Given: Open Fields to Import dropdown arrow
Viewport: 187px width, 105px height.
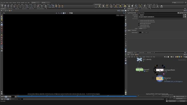Looking at the screenshot, I should [x=142, y=32].
